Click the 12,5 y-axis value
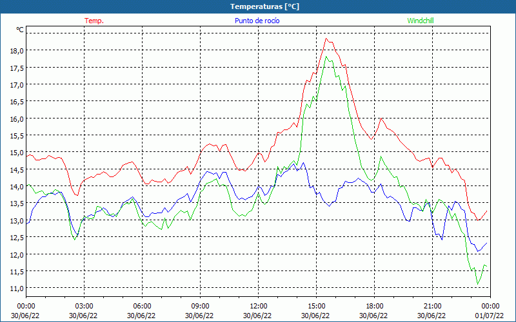Viewport: 516px width, 322px height. coord(17,237)
